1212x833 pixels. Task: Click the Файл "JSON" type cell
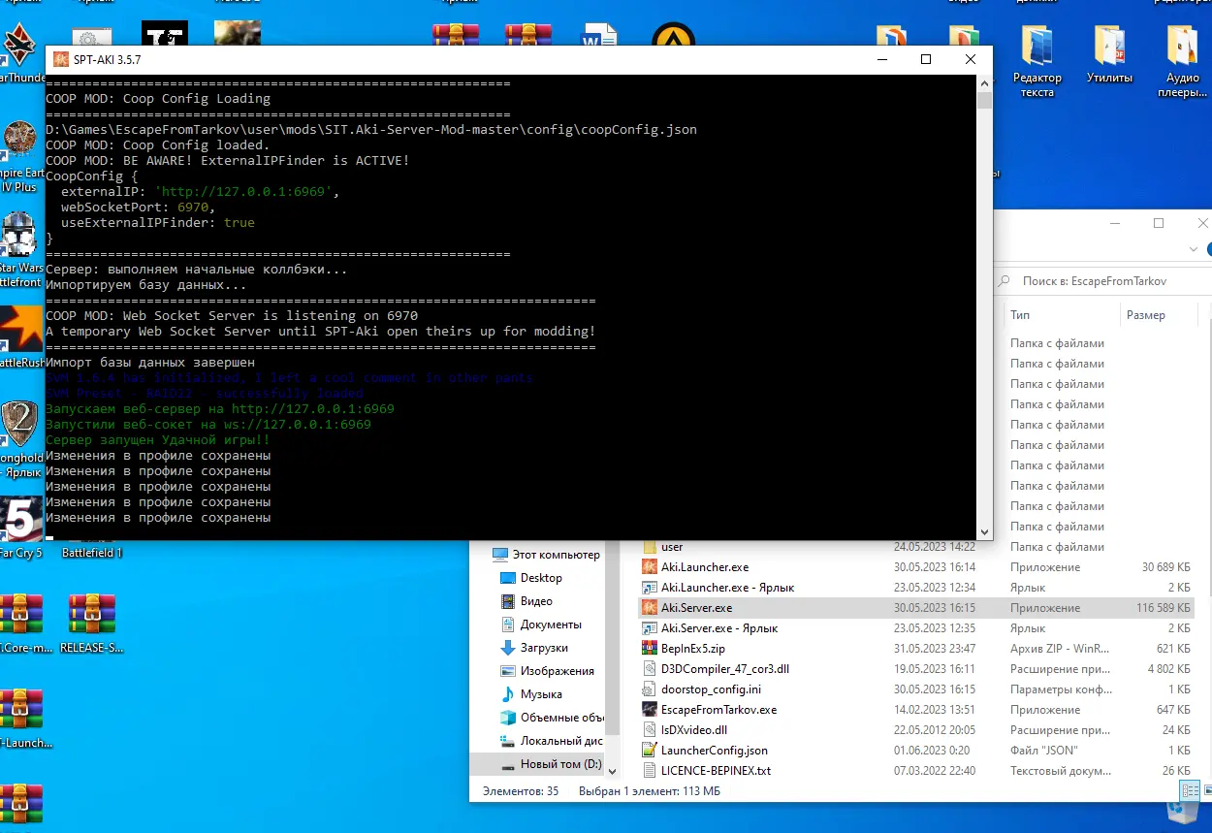pyautogui.click(x=1043, y=751)
